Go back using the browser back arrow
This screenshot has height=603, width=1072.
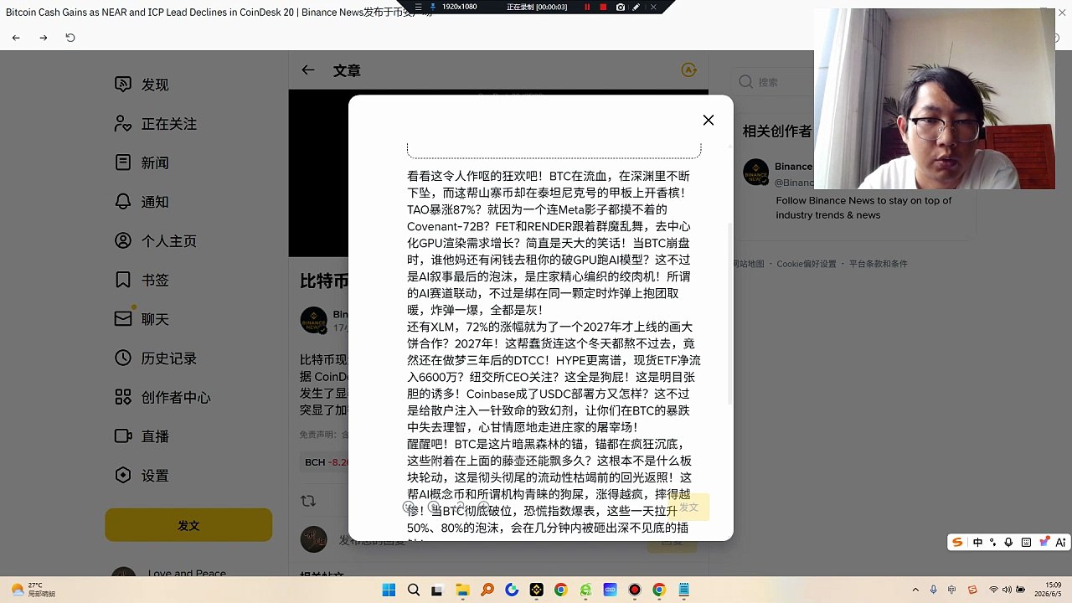pos(16,38)
